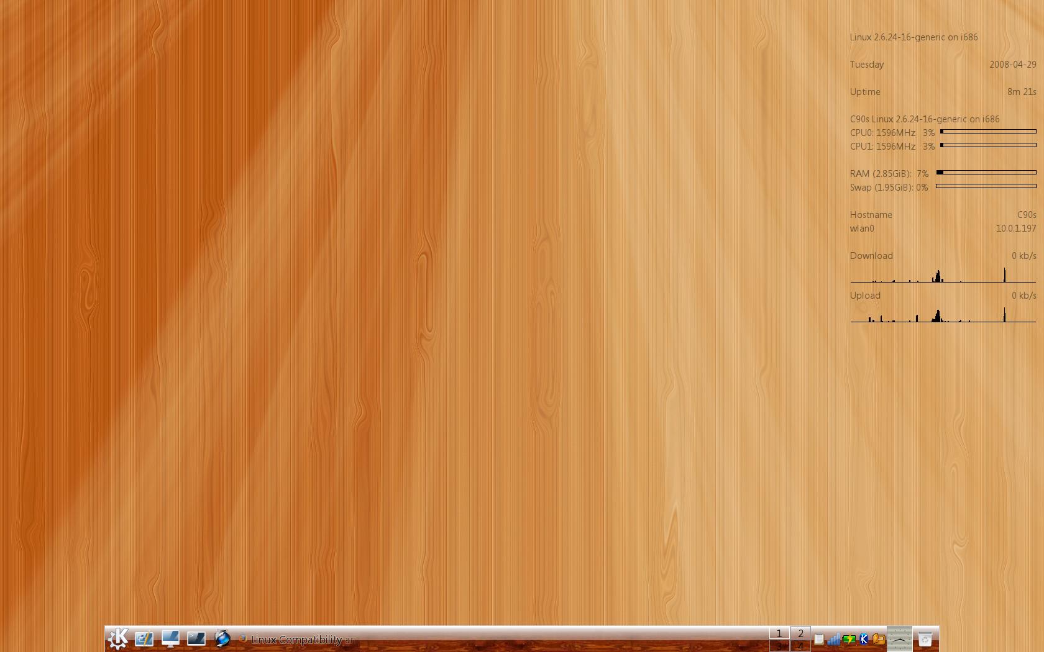Click the RAM usage bar
Viewport: 1044px width, 652px height.
click(x=986, y=173)
